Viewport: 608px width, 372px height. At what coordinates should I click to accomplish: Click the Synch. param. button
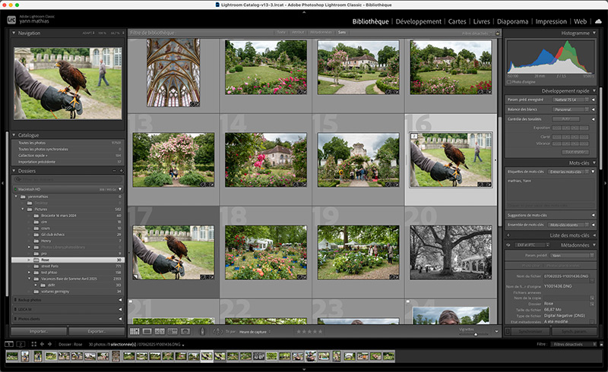[x=575, y=331]
